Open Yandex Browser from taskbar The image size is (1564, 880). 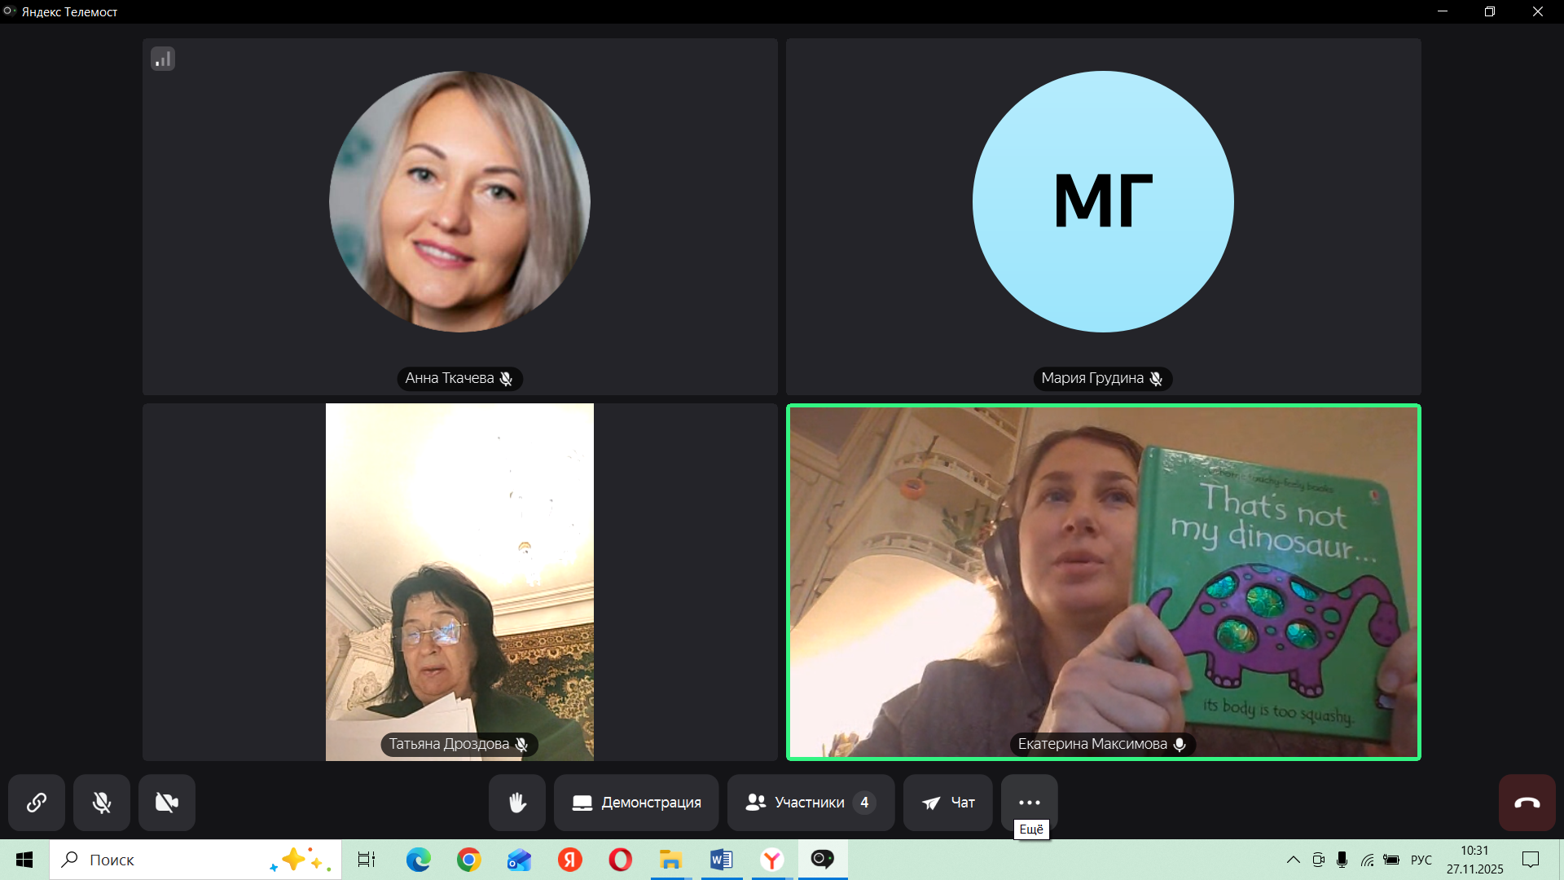point(771,860)
